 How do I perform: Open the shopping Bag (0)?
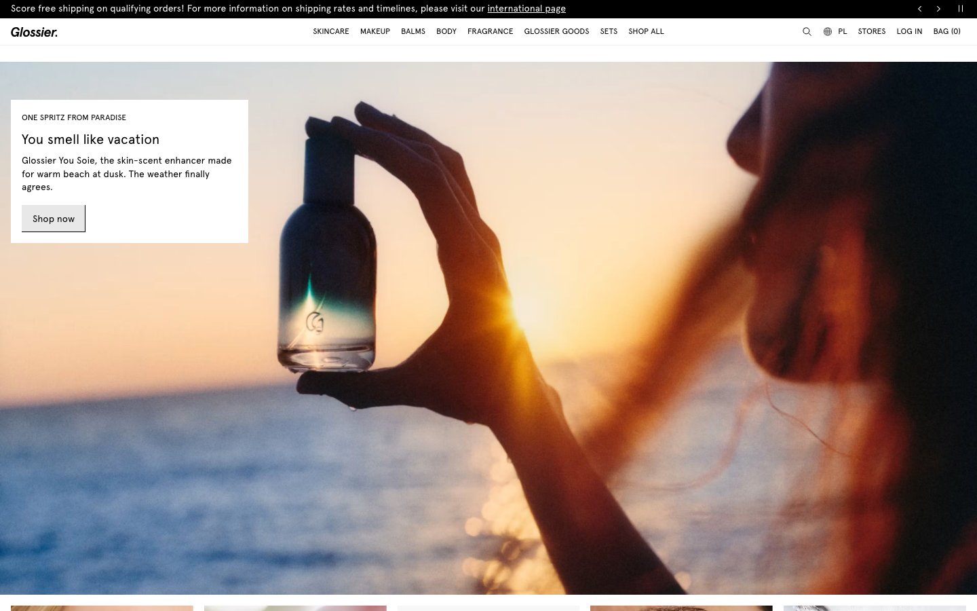click(947, 31)
